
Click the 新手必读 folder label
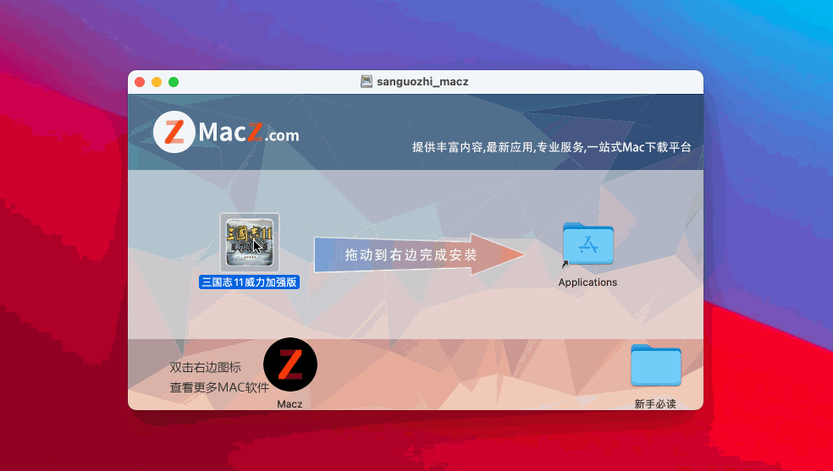pyautogui.click(x=655, y=403)
